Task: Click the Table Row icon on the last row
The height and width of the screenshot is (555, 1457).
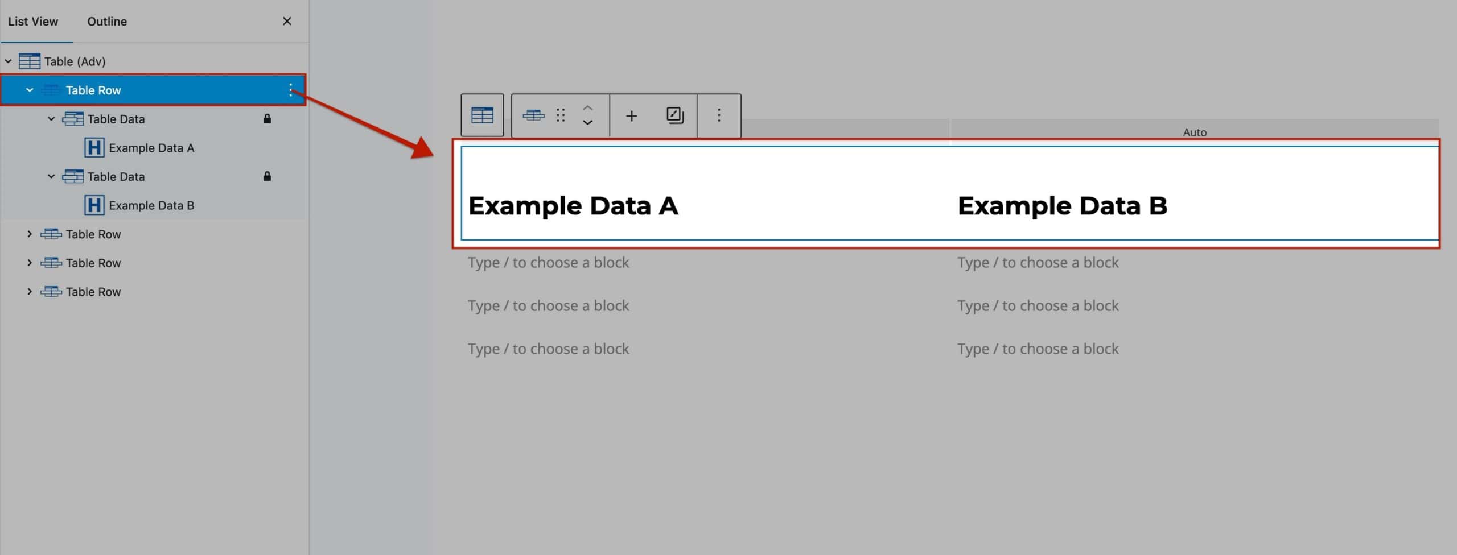Action: tap(52, 291)
